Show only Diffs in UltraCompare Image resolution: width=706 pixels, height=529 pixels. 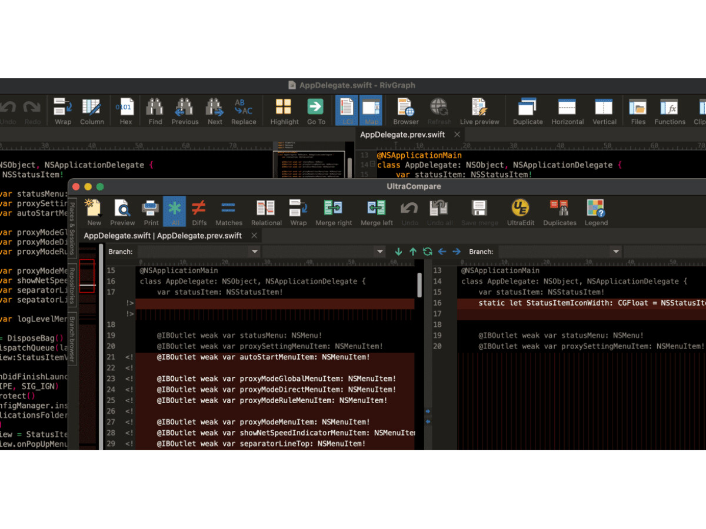click(199, 212)
